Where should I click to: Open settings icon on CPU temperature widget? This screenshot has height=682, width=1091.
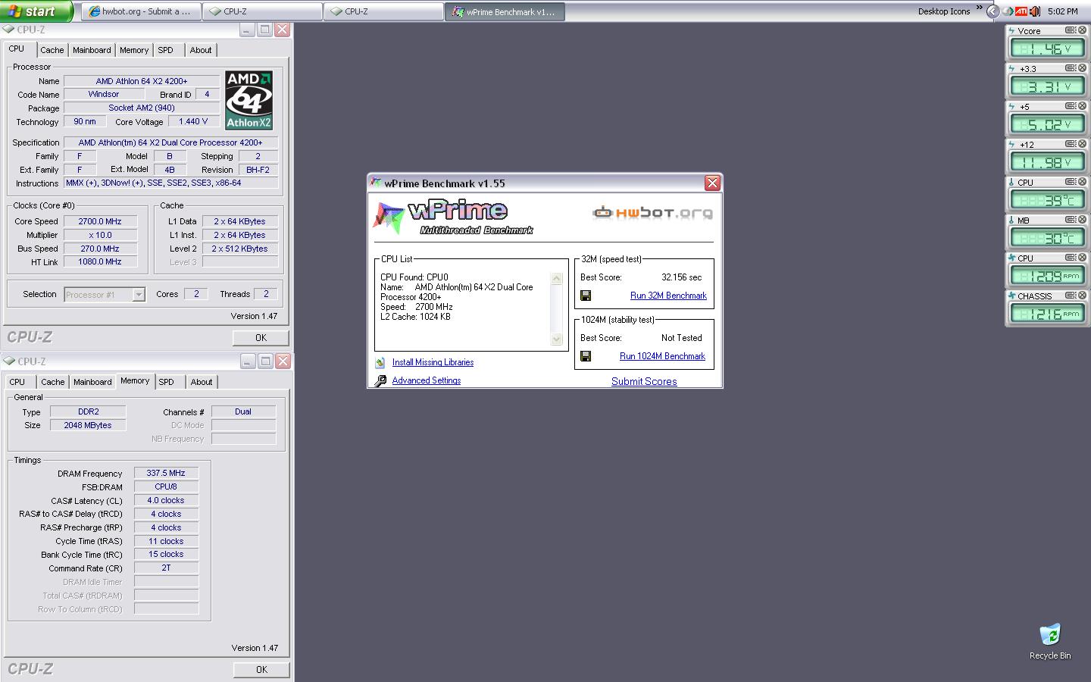point(1071,182)
